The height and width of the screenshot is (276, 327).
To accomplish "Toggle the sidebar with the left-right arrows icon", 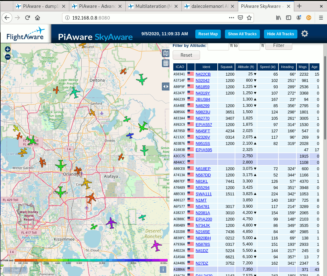I will tap(166, 86).
